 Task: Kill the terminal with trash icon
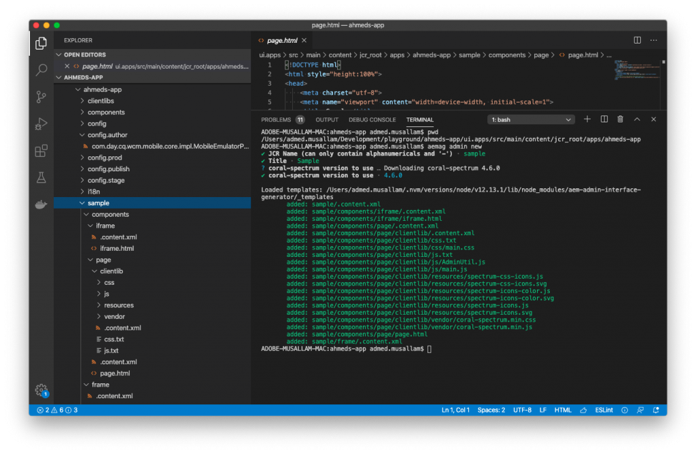tap(620, 118)
